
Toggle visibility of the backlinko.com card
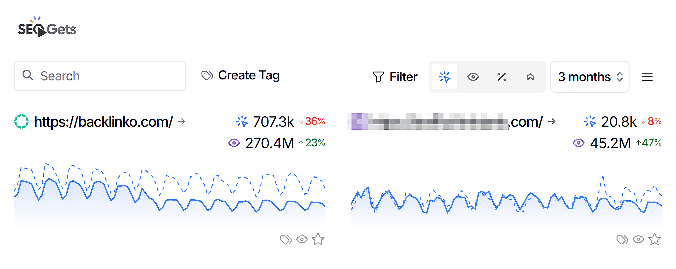302,240
